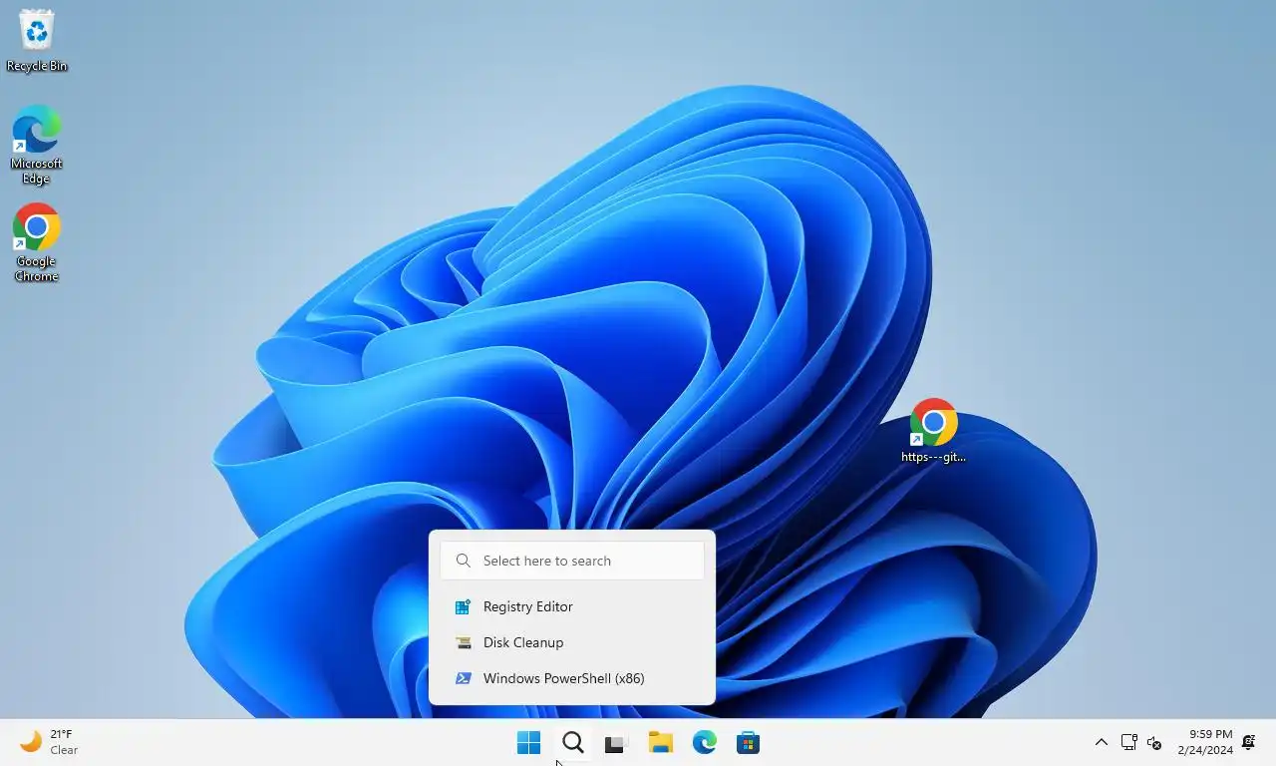
Task: Open the notification center bell icon
Action: click(x=1248, y=742)
